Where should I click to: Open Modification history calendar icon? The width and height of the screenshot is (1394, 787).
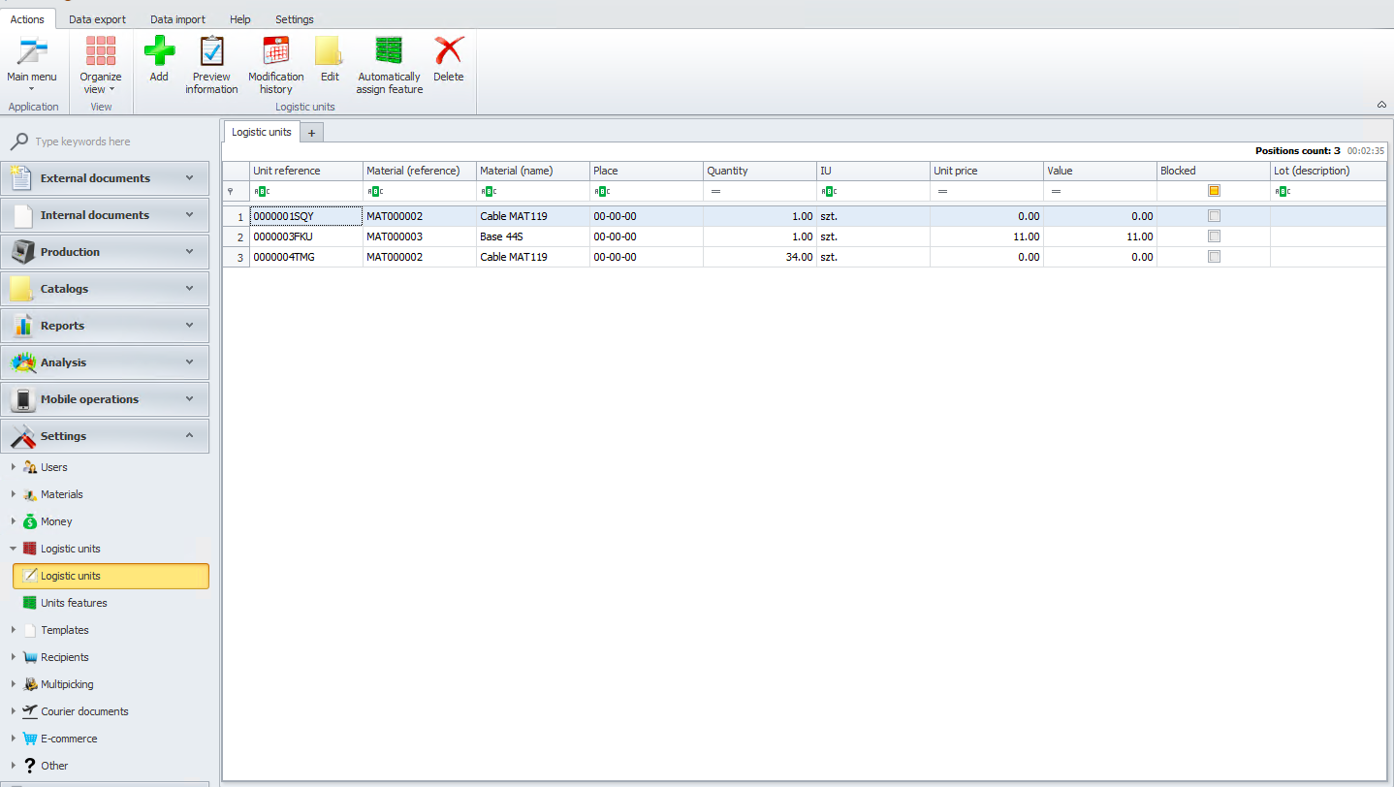click(x=276, y=50)
